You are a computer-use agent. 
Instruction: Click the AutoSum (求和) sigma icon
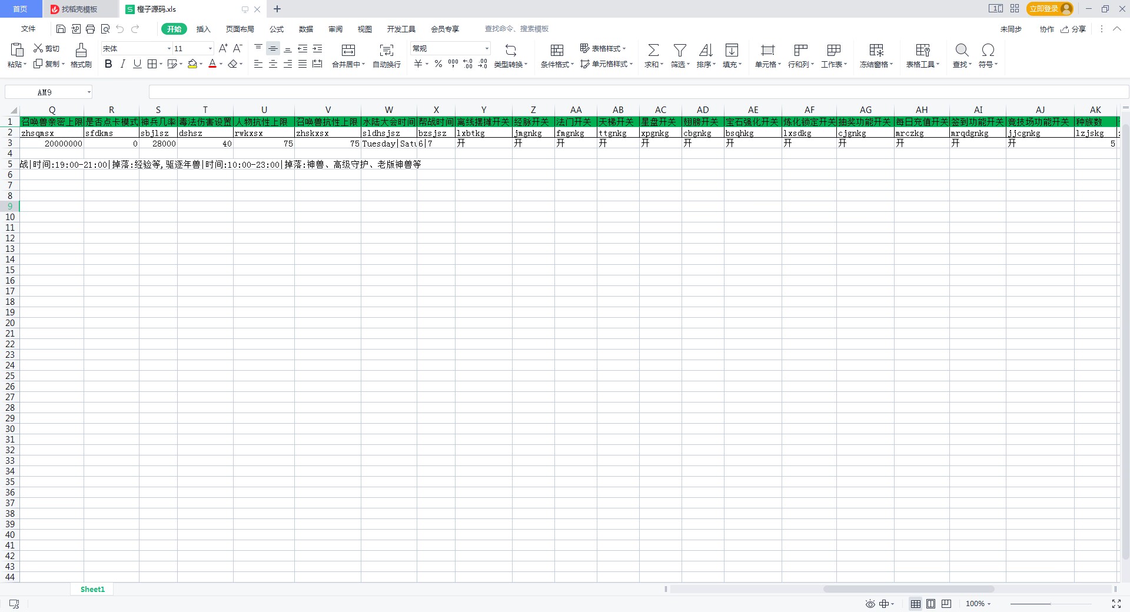click(653, 51)
